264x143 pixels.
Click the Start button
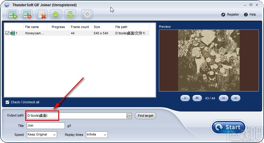click(229, 127)
